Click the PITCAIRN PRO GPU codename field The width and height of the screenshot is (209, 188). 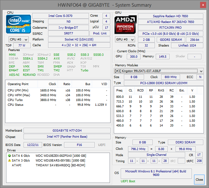pos(170,28)
